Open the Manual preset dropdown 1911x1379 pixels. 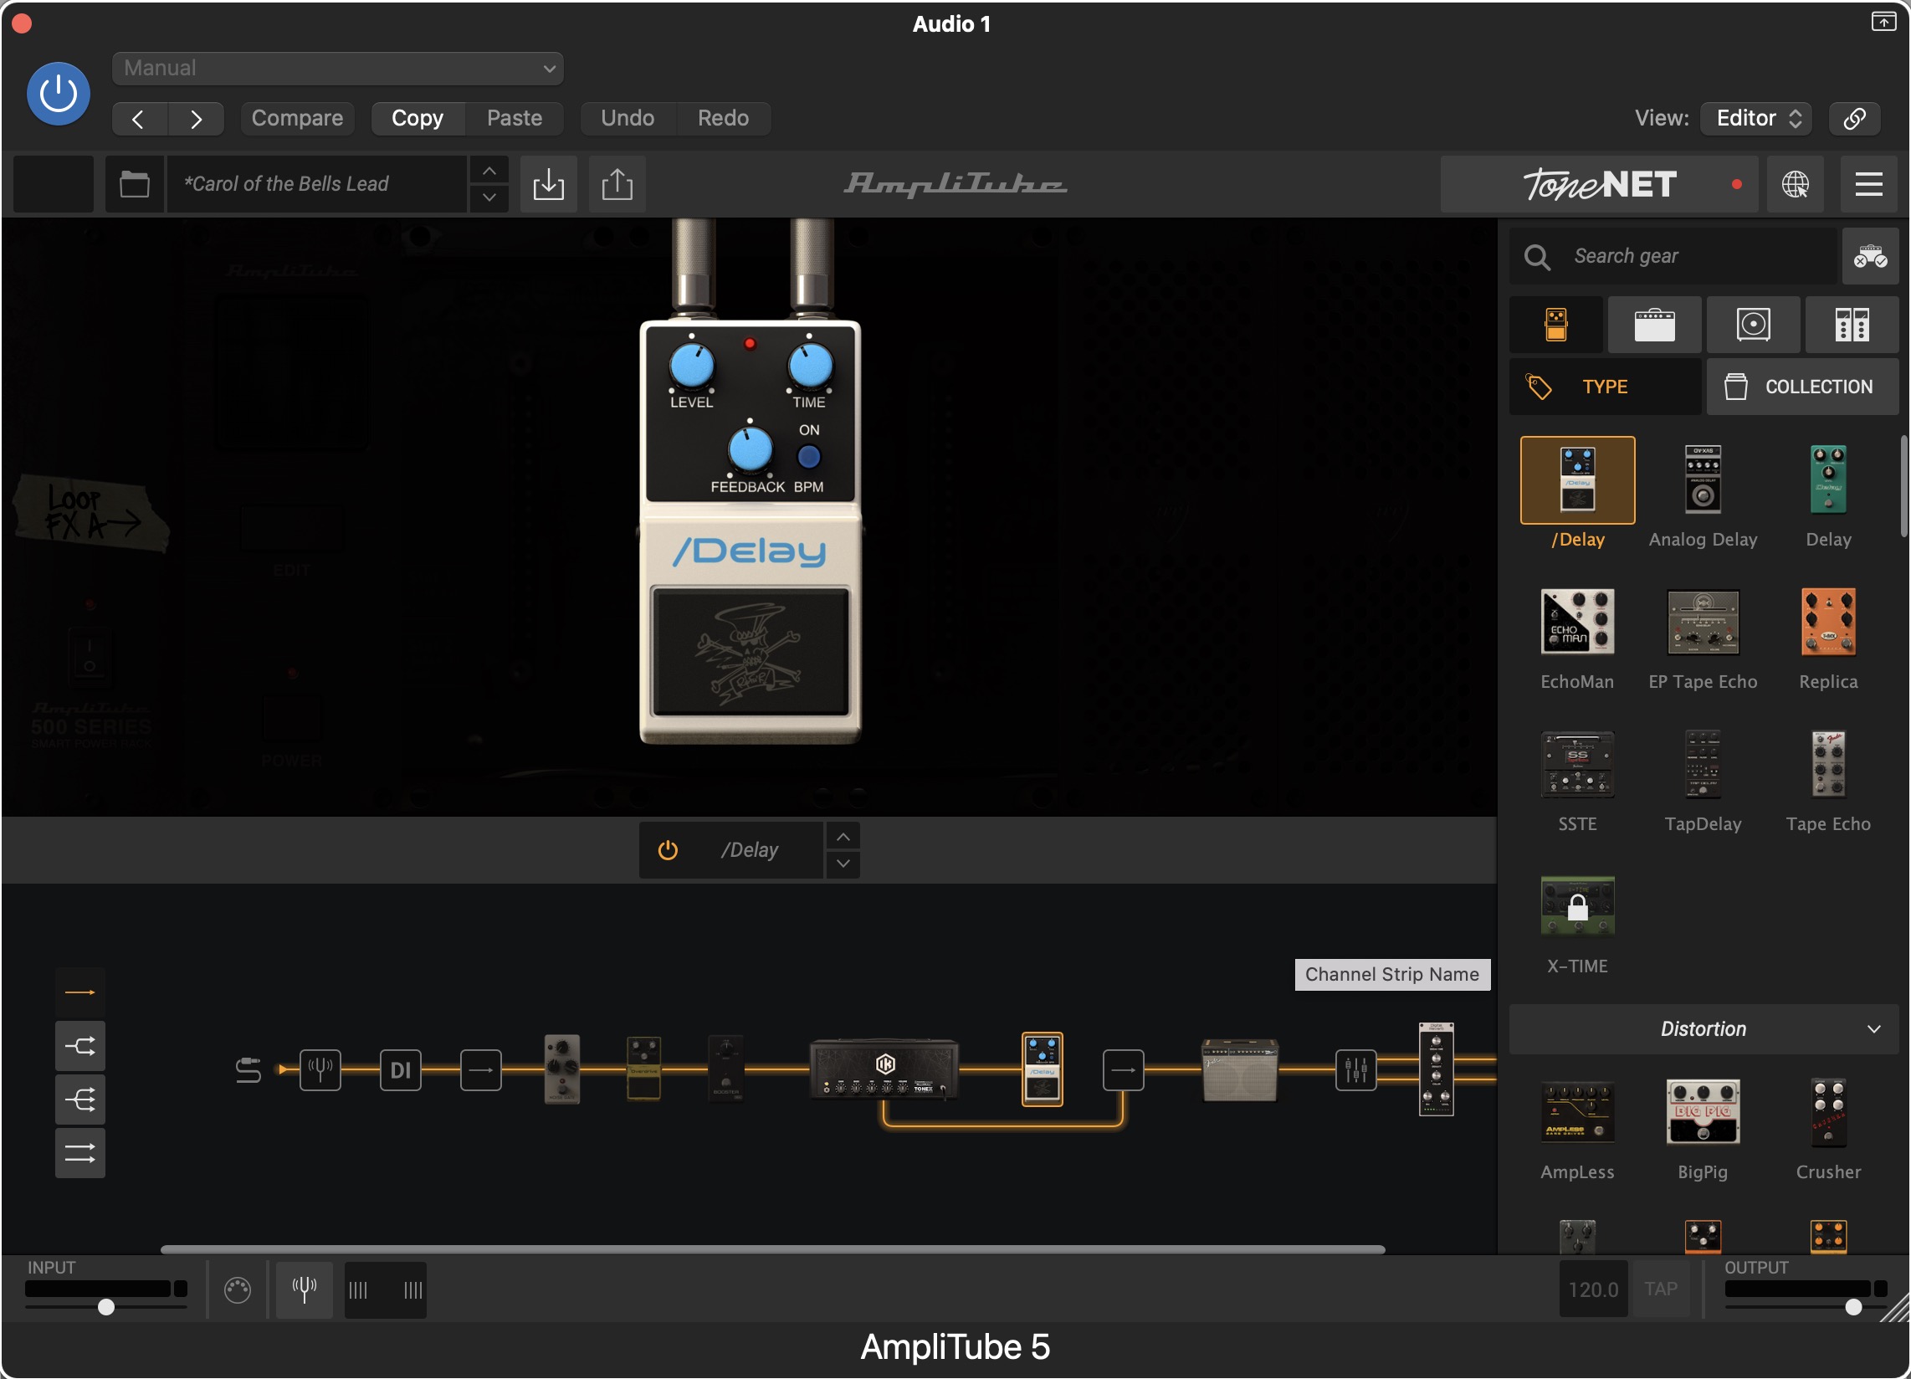pyautogui.click(x=337, y=68)
